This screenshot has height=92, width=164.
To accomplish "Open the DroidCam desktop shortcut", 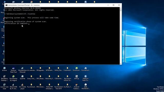I will tap(76, 69).
